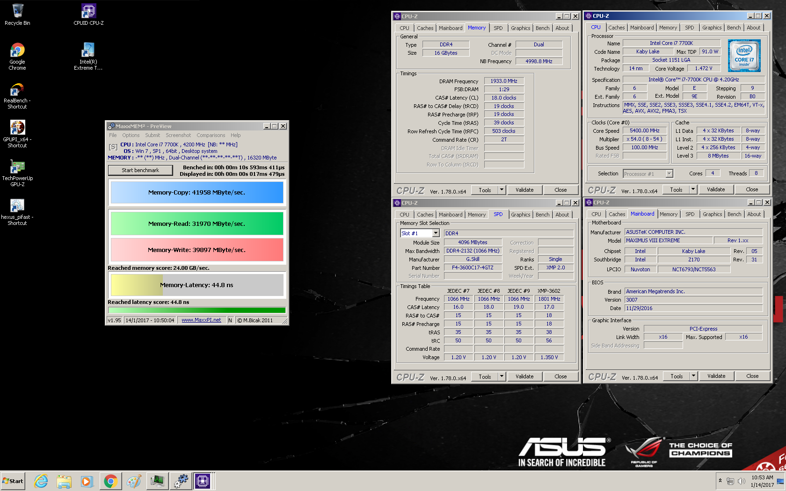The image size is (786, 491).
Task: Click the taskbar clock showing 10:53 AM
Action: point(762,481)
